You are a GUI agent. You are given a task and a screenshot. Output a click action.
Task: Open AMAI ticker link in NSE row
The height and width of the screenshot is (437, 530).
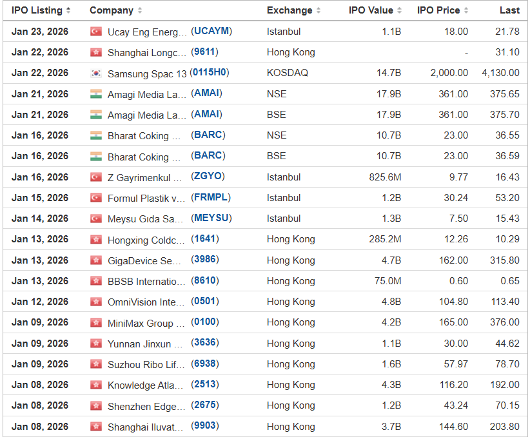[206, 93]
